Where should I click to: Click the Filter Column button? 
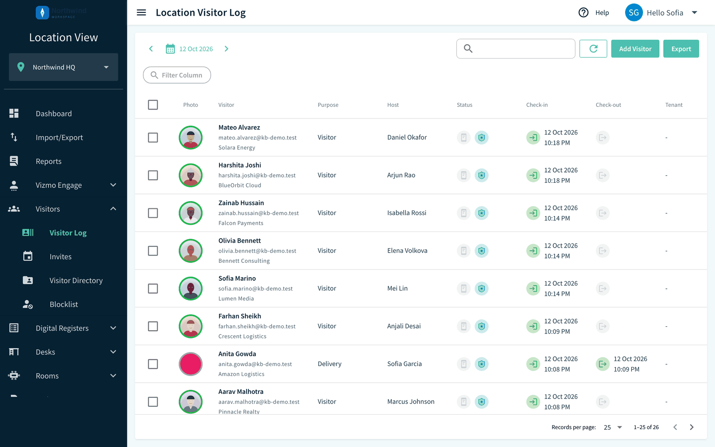point(177,75)
